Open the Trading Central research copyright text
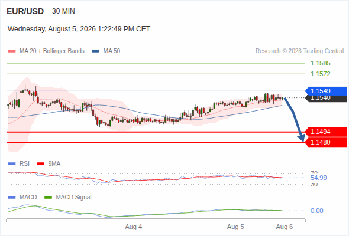The image size is (349, 236). [x=299, y=51]
